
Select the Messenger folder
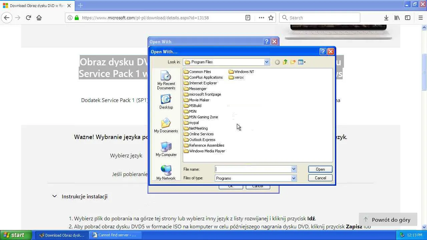tap(195, 89)
